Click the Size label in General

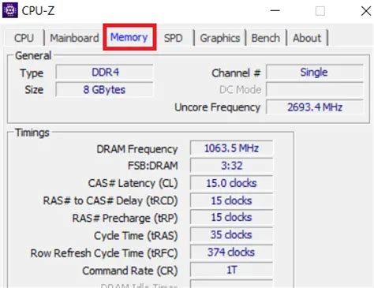[x=34, y=90]
